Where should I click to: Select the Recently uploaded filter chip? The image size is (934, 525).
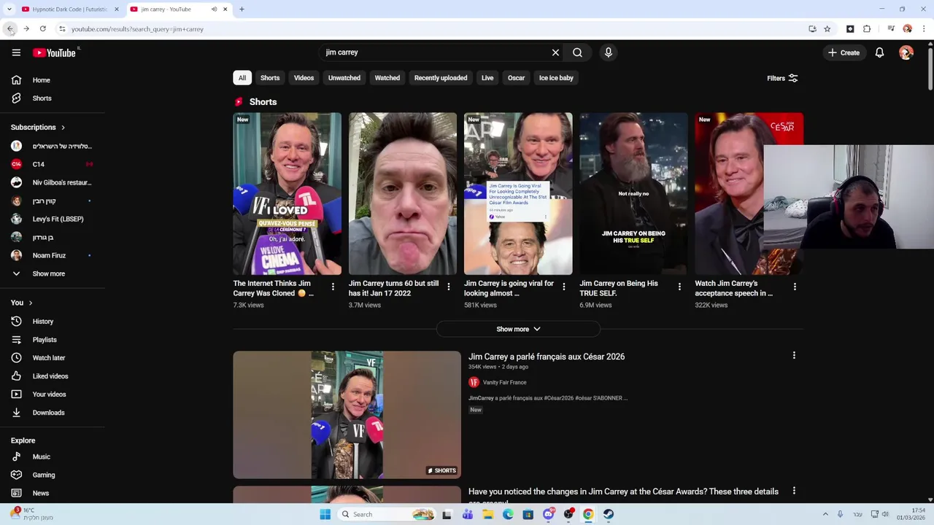click(x=441, y=78)
